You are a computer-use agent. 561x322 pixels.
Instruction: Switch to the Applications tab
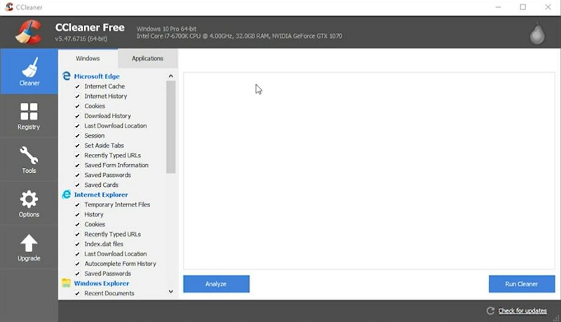pyautogui.click(x=147, y=58)
